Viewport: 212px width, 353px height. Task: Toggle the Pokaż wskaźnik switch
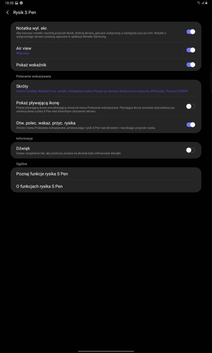pos(191,65)
